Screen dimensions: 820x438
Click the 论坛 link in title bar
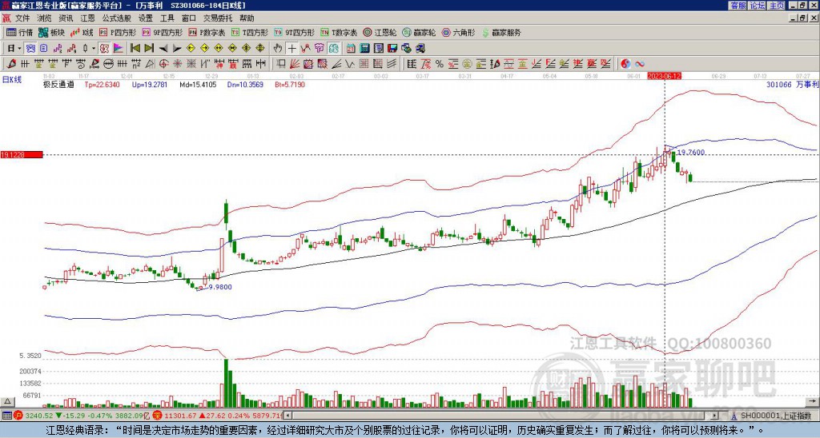(x=758, y=6)
